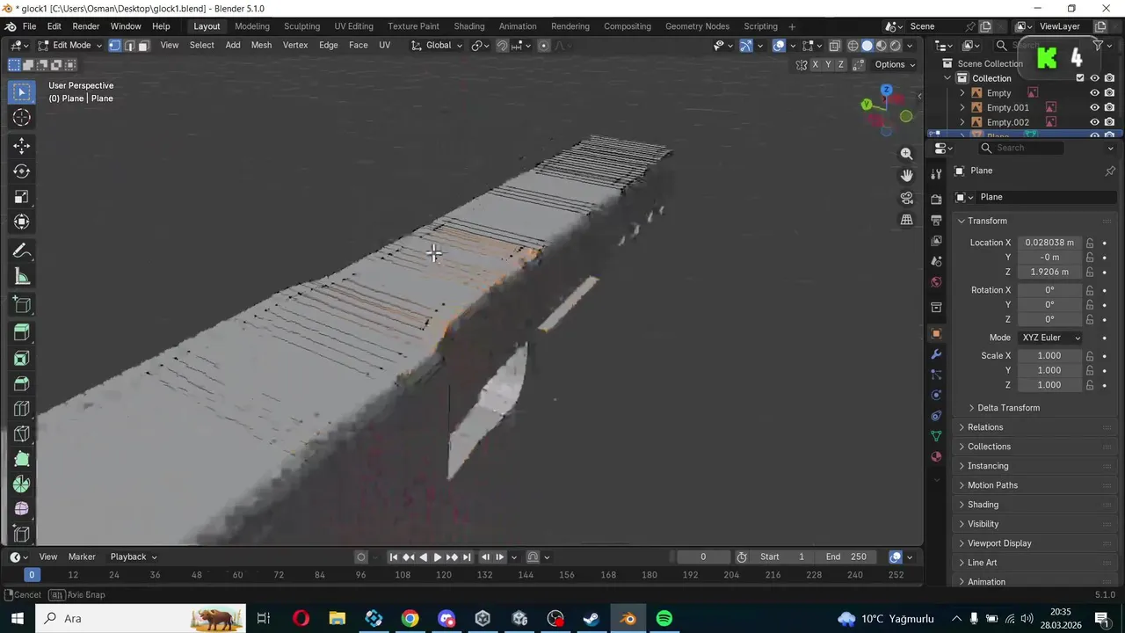
Task: Toggle X-ray display
Action: pos(835,46)
